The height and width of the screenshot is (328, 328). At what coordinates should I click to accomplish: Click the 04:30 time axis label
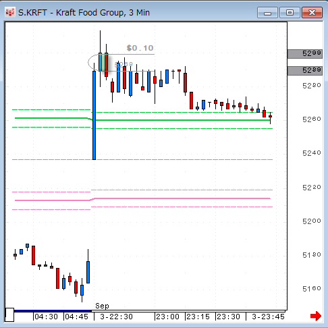pyautogui.click(x=46, y=317)
